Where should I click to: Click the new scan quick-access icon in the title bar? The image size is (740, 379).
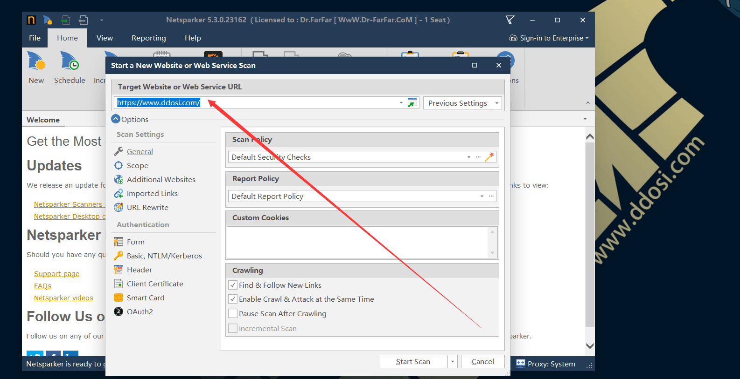[48, 20]
